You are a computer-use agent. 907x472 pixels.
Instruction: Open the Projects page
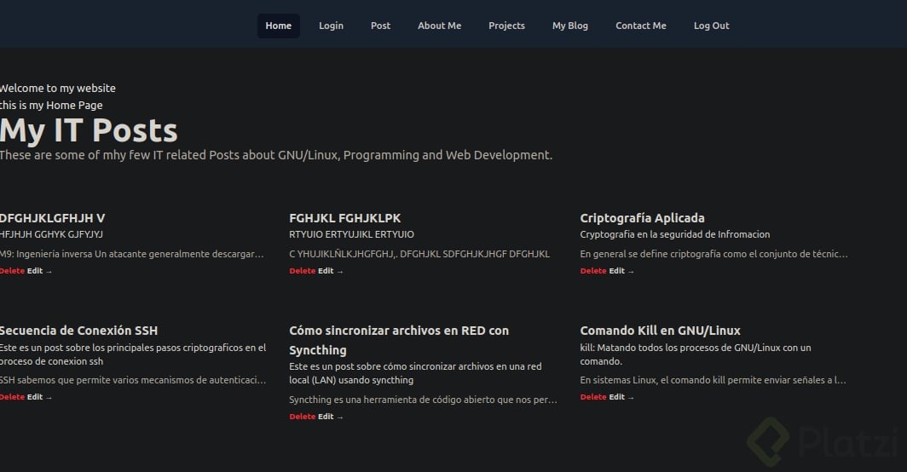point(506,26)
